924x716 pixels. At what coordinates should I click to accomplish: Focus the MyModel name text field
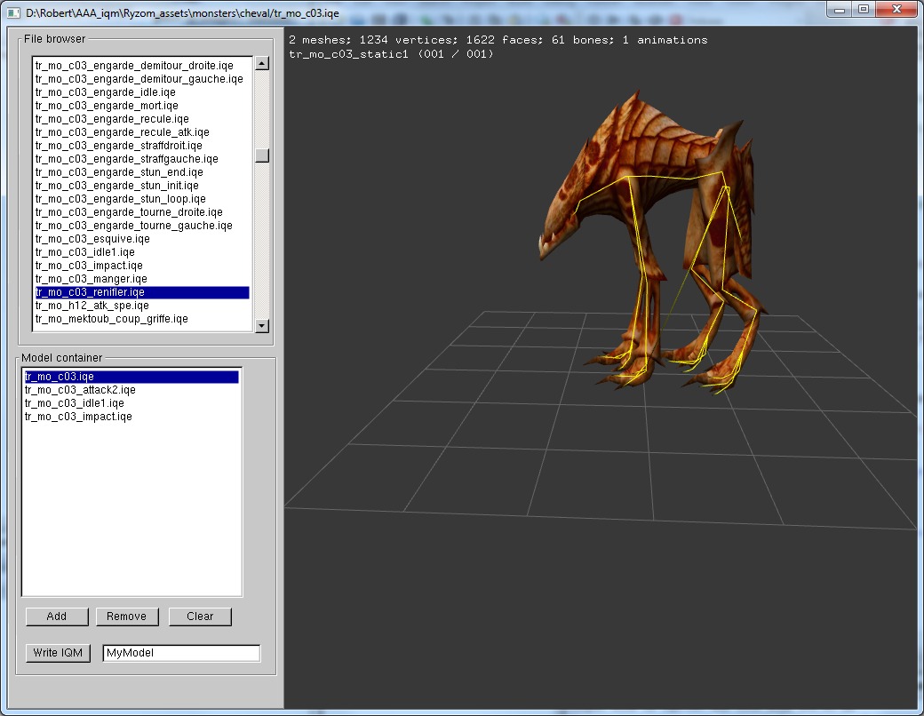click(181, 653)
